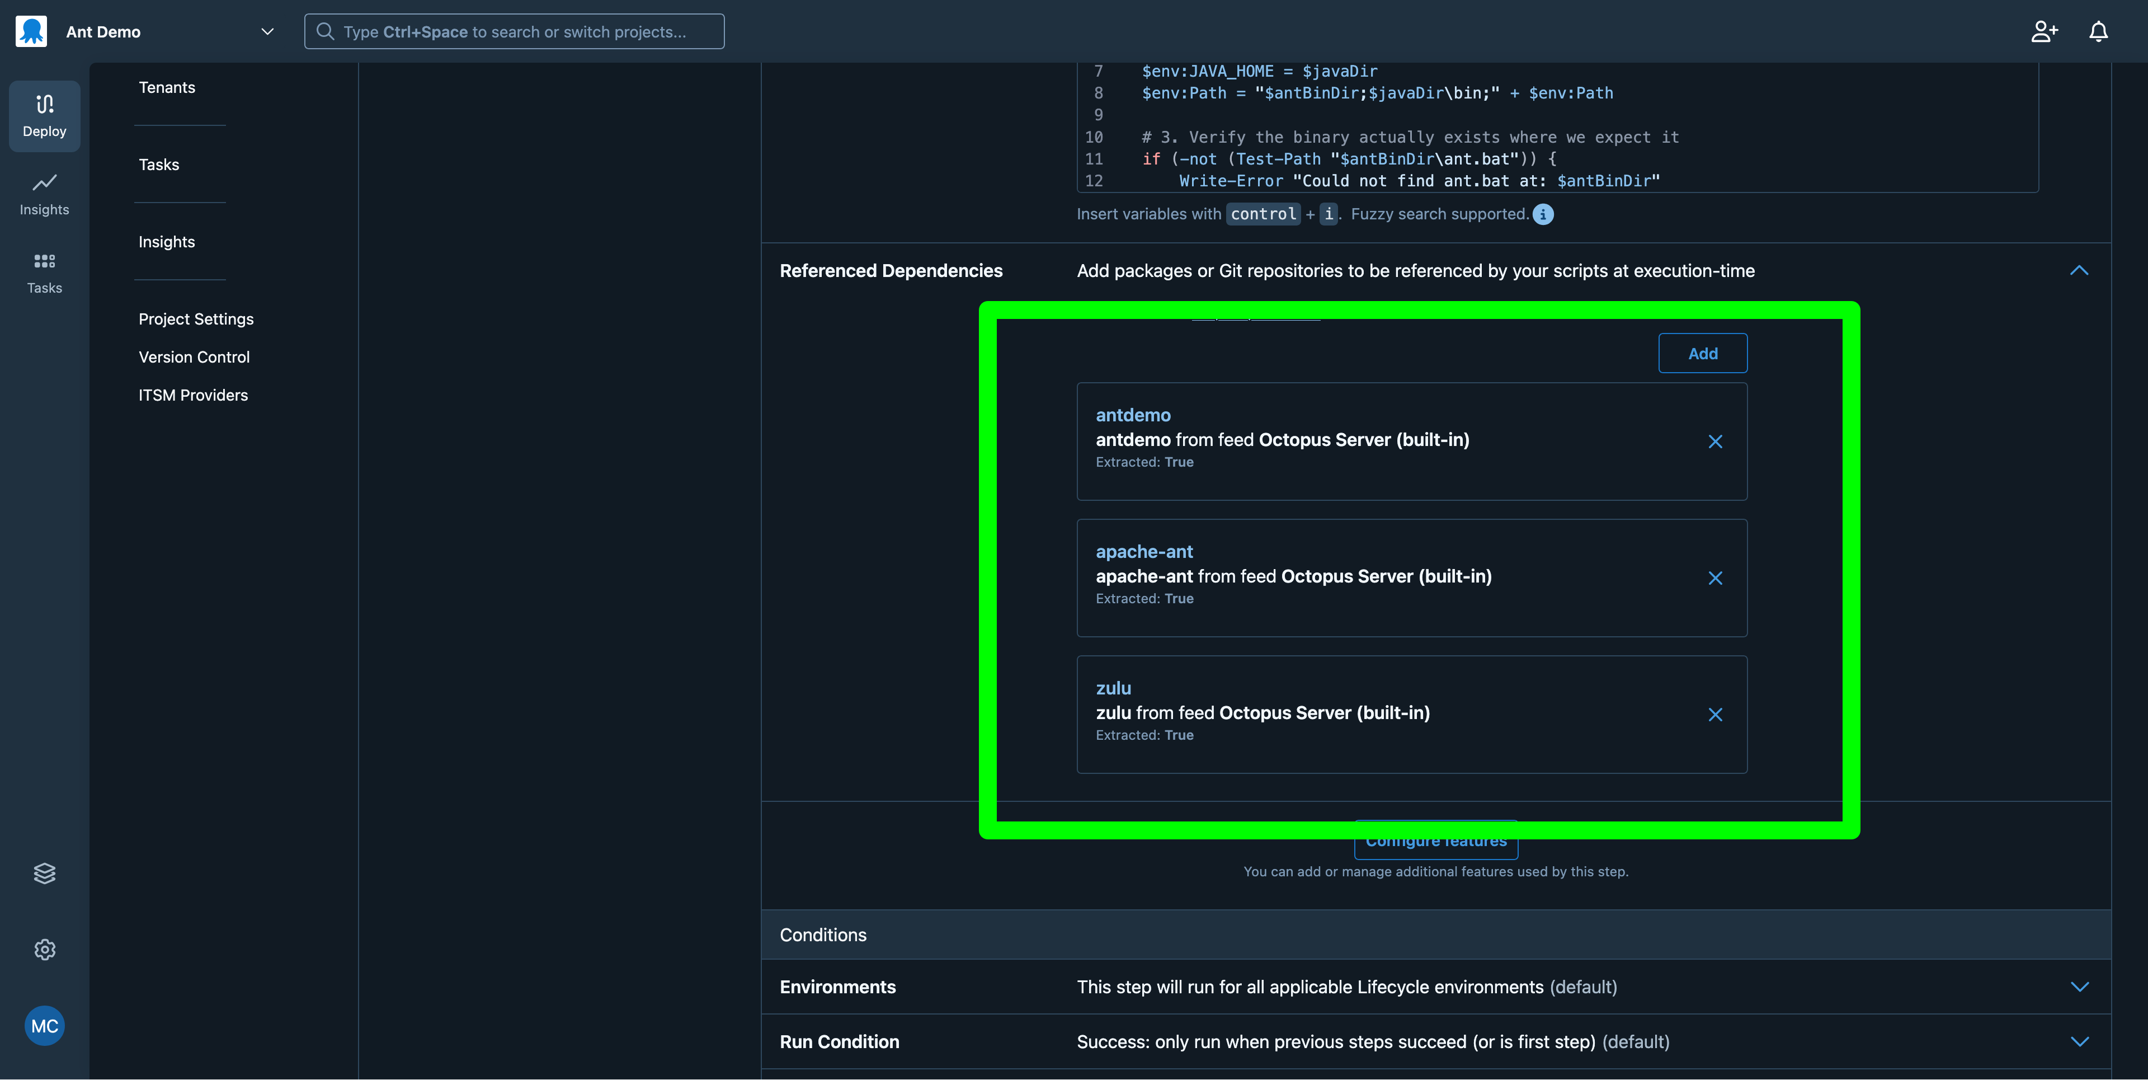Click the info icon beside Fuzzy search
This screenshot has width=2148, height=1080.
coord(1543,214)
